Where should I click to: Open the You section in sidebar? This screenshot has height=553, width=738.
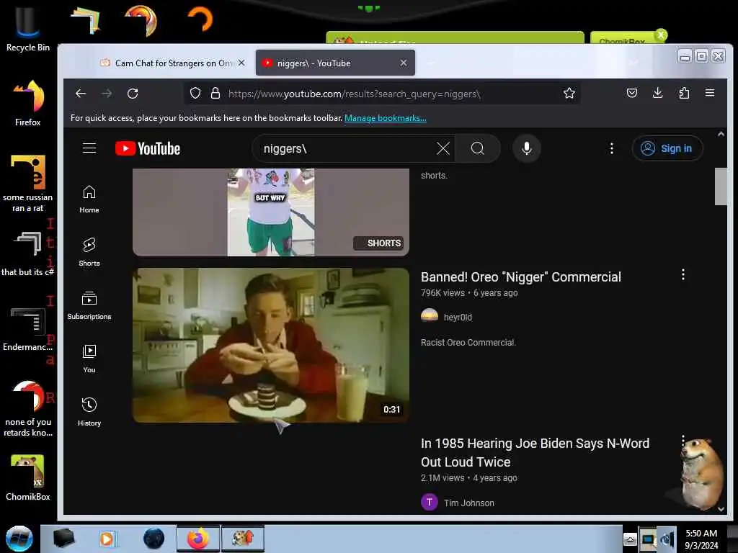pyautogui.click(x=89, y=359)
